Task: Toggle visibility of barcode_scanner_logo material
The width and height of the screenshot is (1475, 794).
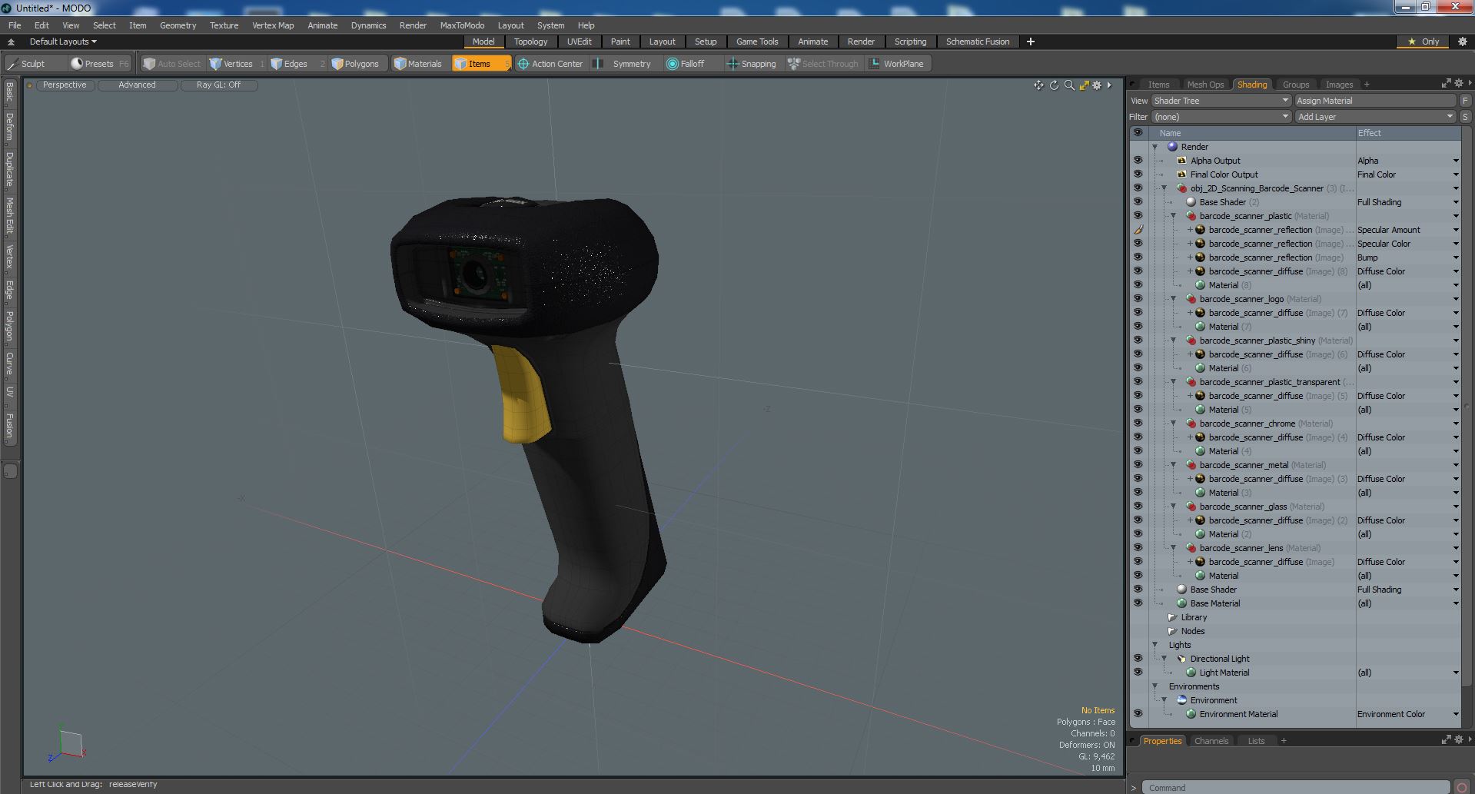Action: pos(1138,299)
